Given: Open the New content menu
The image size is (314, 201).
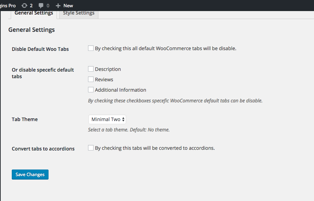Looking at the screenshot, I should [64, 6].
